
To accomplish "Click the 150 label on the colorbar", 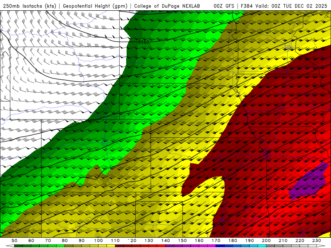I will [182, 241].
